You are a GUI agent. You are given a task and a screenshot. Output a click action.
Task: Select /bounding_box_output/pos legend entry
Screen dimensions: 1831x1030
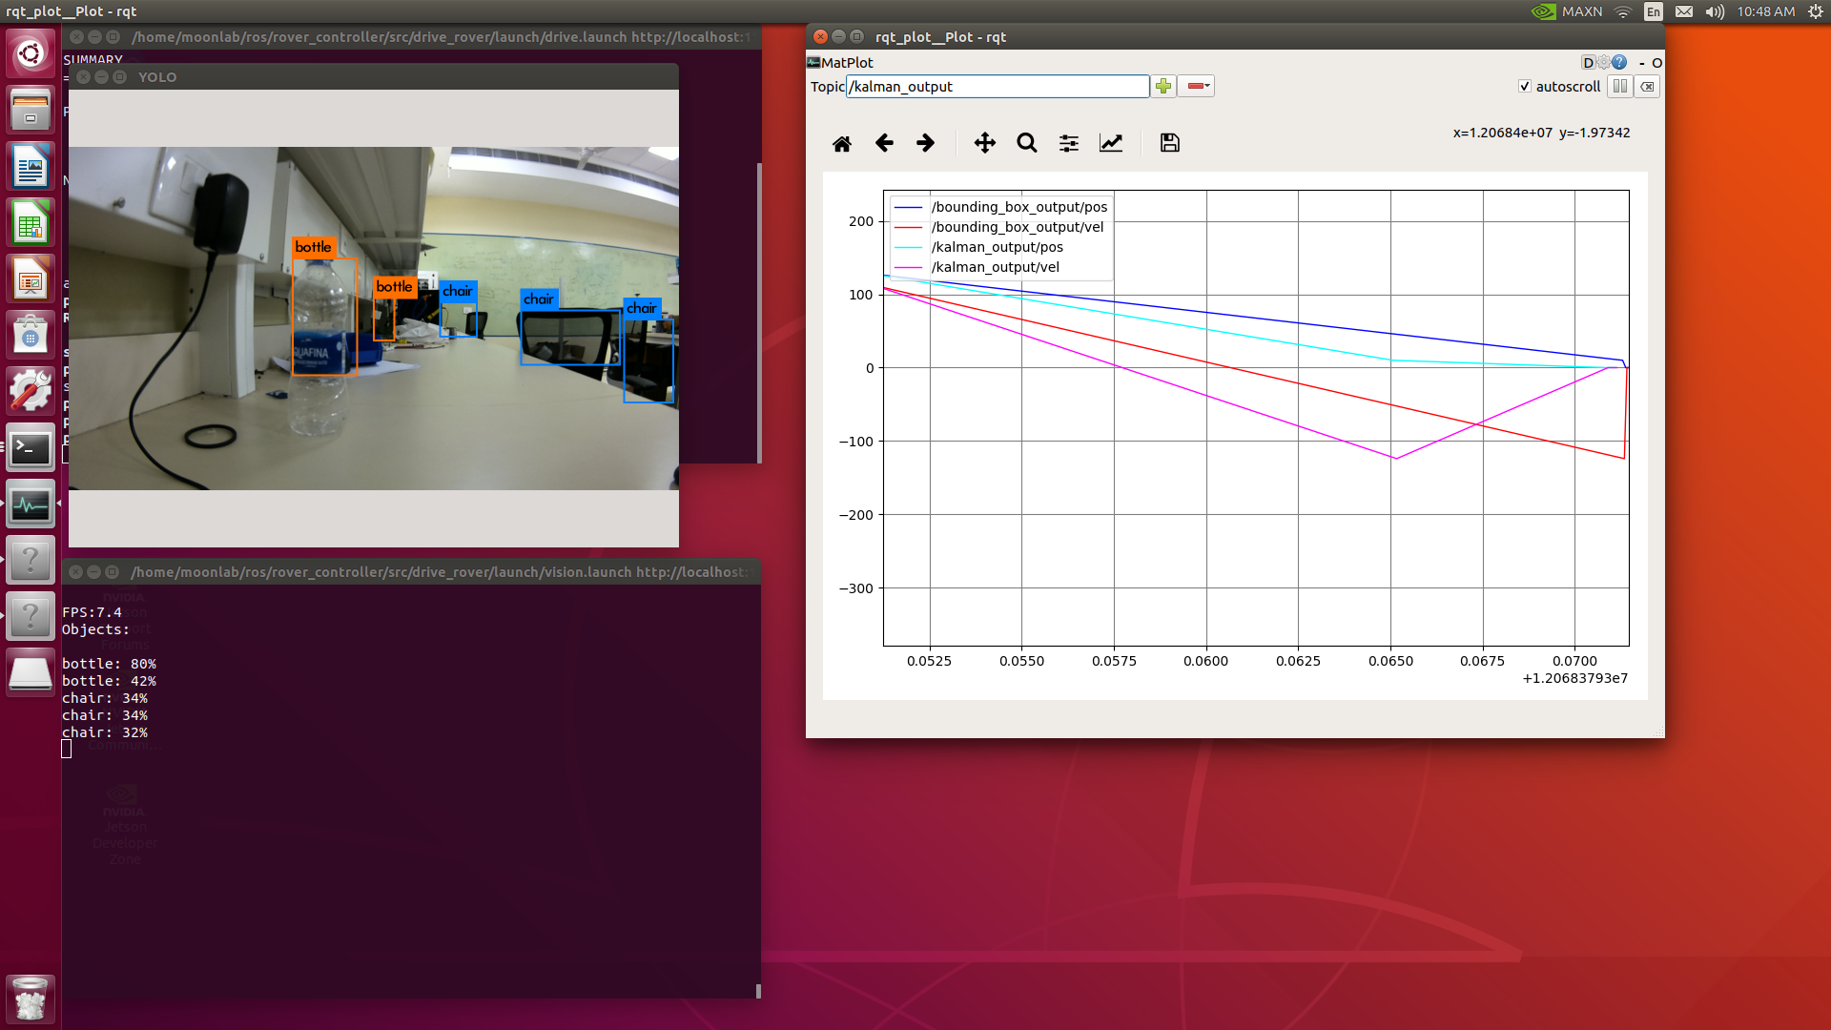pyautogui.click(x=1018, y=207)
